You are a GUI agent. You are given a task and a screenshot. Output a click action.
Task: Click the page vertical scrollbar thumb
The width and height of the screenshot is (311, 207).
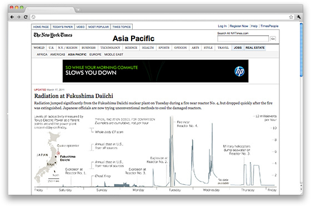301,49
